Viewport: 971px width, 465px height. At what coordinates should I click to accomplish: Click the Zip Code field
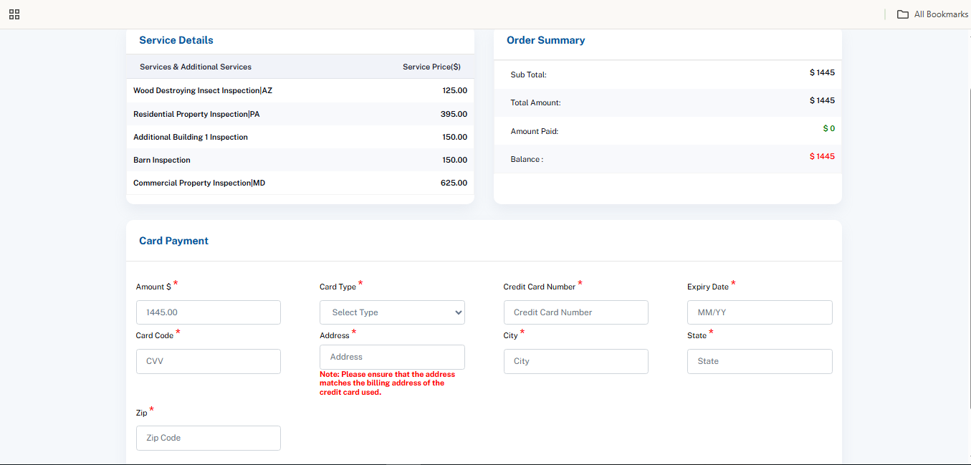(208, 438)
